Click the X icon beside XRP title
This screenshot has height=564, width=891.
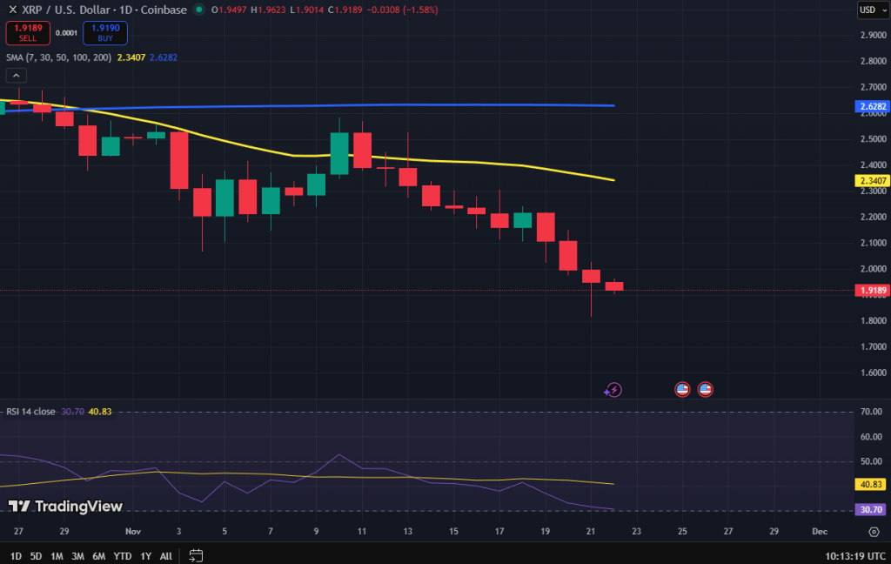[x=12, y=10]
